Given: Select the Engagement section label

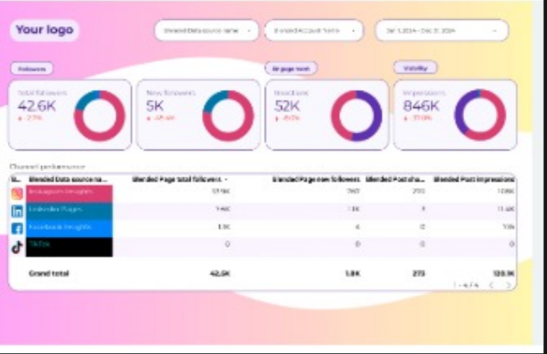Looking at the screenshot, I should coord(291,68).
